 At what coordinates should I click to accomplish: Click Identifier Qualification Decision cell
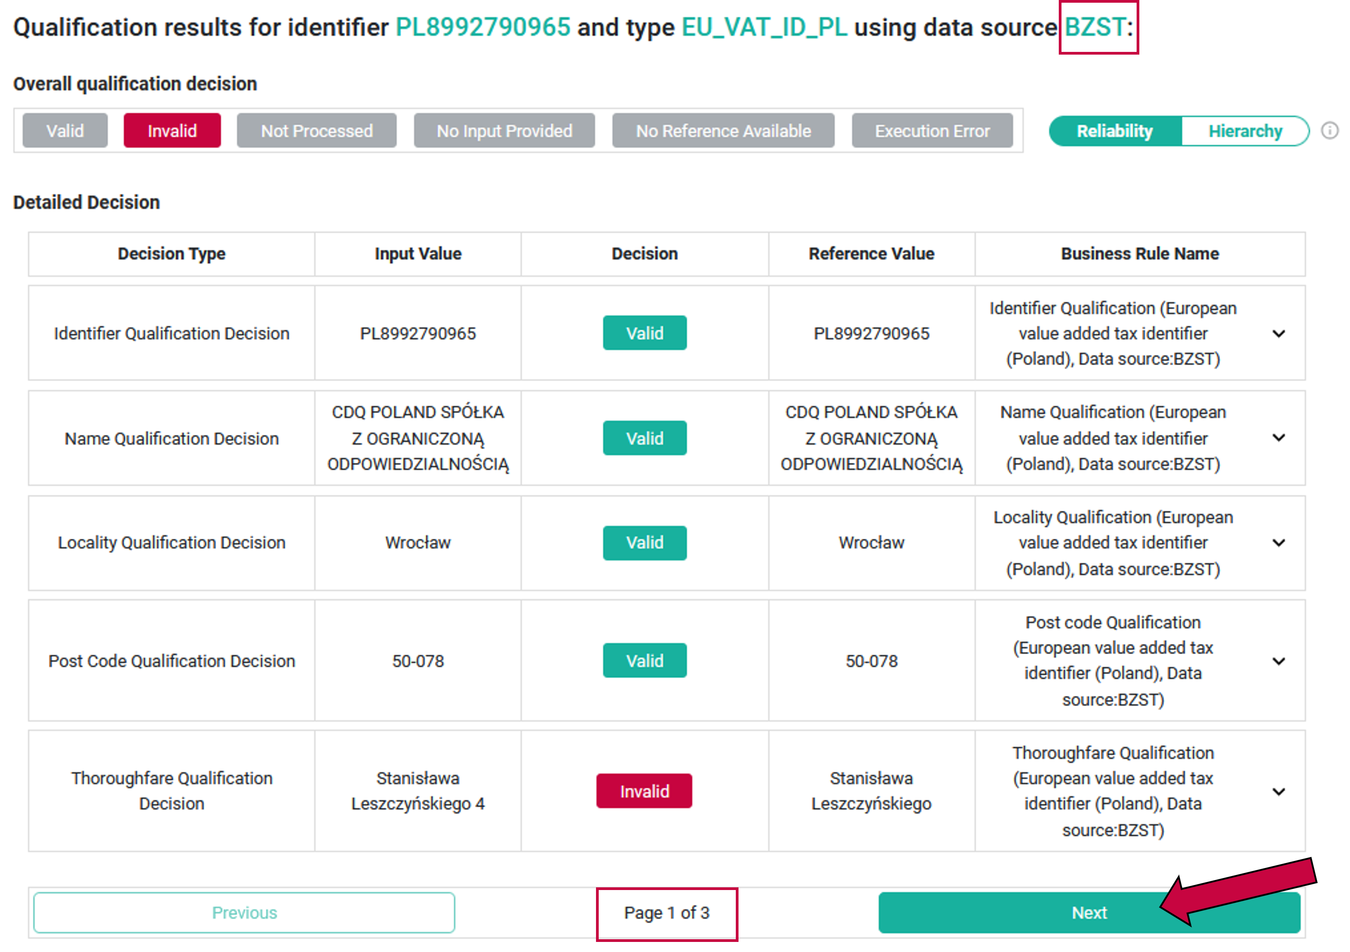coord(172,333)
